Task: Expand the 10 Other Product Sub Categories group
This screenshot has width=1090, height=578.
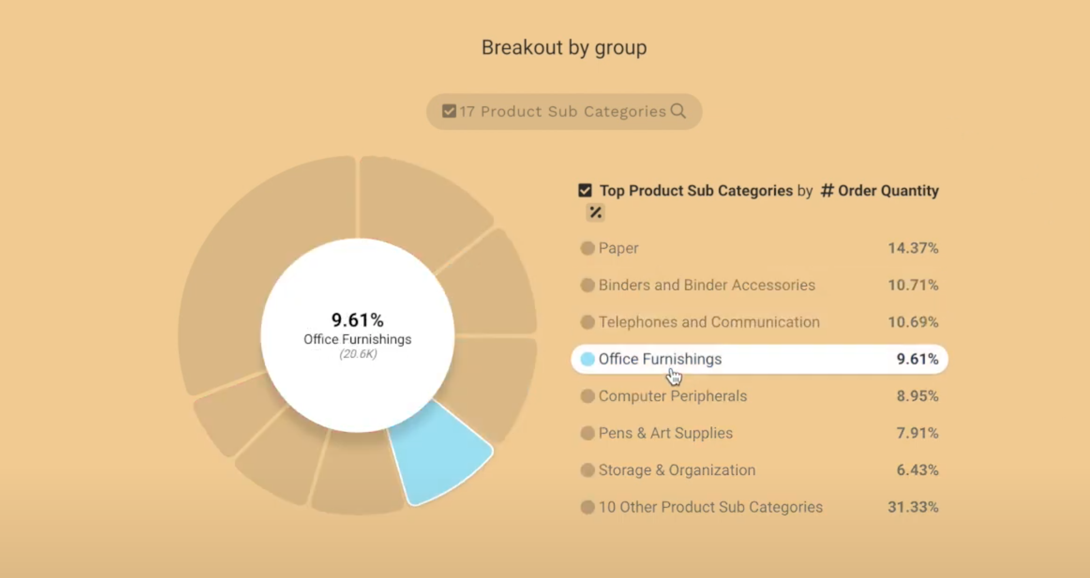Action: [709, 507]
